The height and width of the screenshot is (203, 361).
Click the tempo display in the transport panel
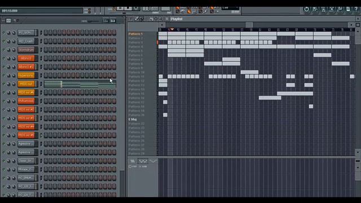pyautogui.click(x=151, y=9)
